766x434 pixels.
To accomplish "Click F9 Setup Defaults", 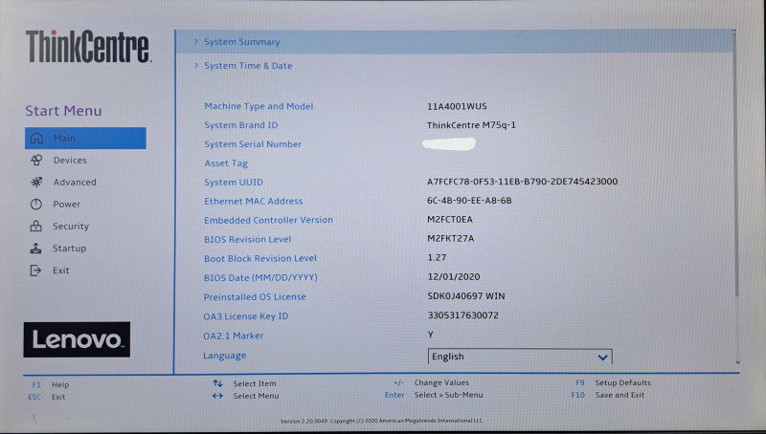I will click(x=613, y=382).
